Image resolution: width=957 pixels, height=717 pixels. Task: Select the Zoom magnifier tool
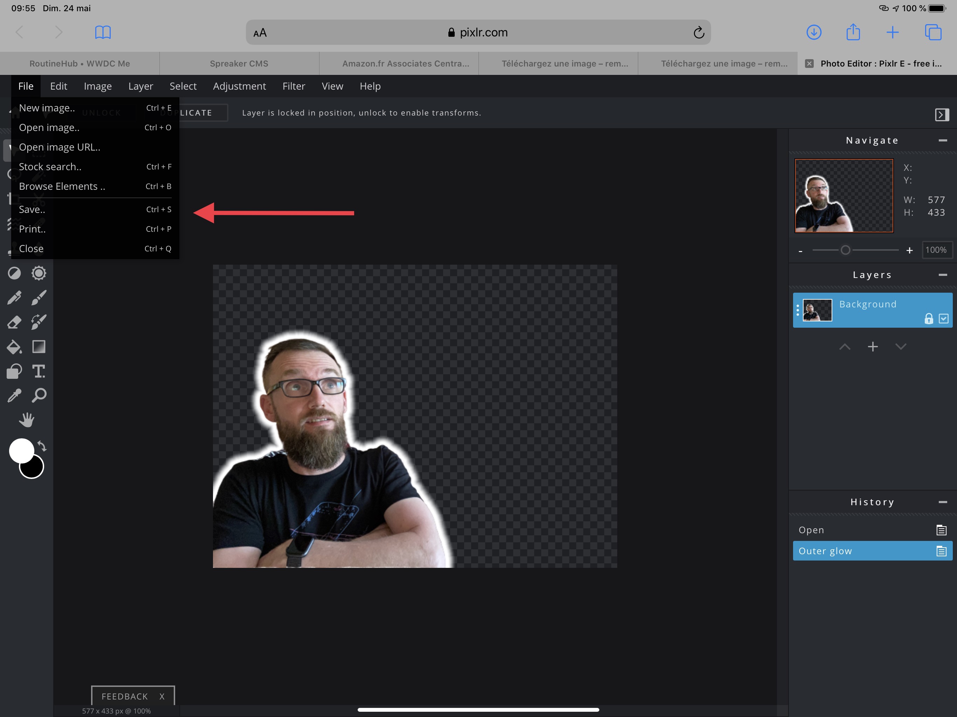[39, 396]
